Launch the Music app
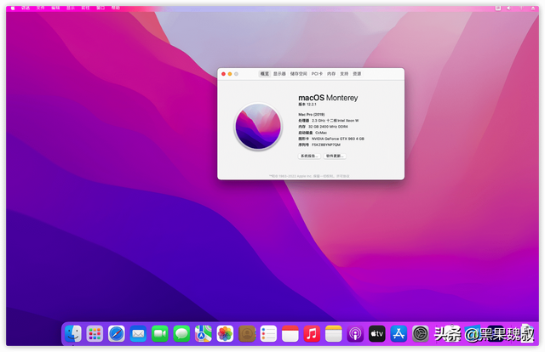Viewport: 545px width, 352px height. 312,333
